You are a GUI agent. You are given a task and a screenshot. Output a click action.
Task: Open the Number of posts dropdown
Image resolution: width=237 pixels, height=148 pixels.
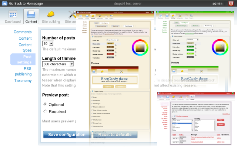coord(48,44)
